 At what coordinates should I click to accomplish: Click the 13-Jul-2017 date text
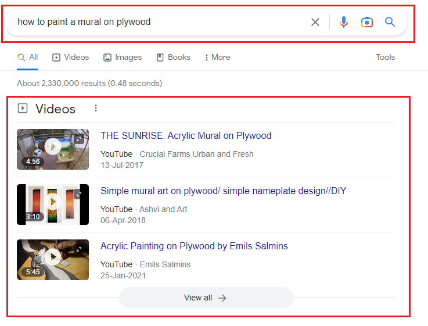pos(122,165)
